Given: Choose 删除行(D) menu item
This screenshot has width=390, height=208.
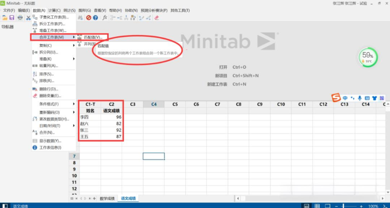Looking at the screenshot, I should [54, 89].
